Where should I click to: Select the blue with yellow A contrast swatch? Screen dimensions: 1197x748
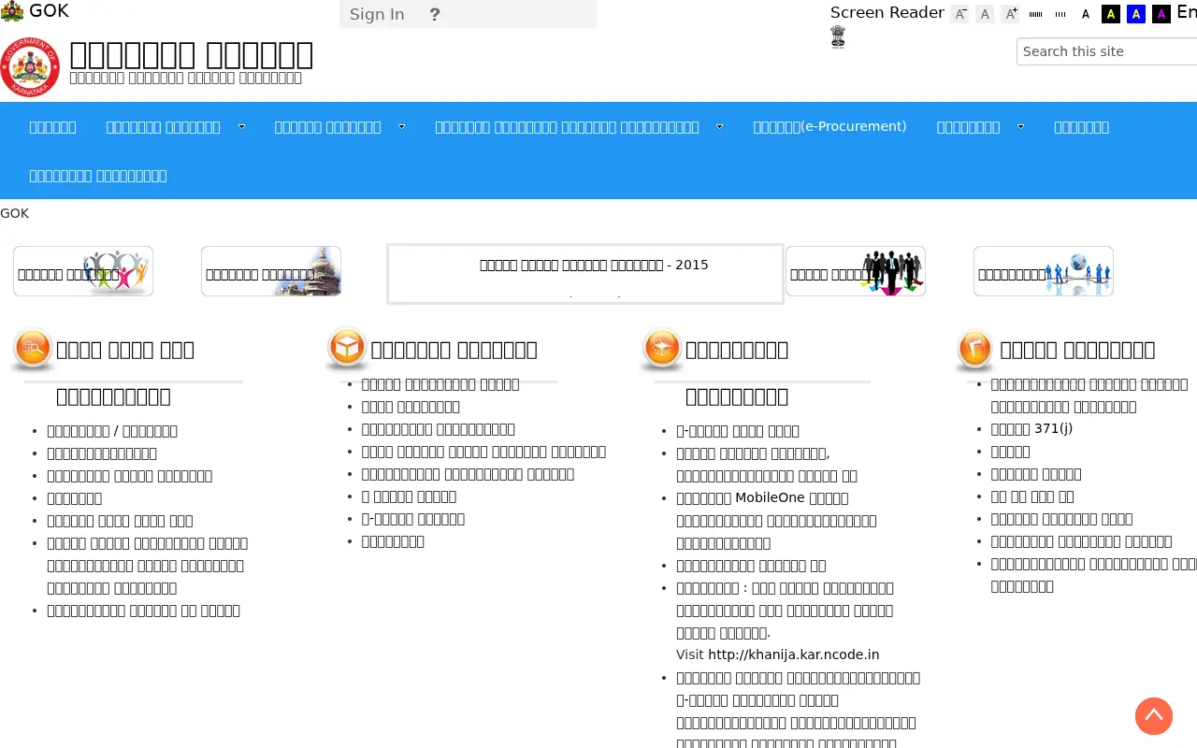coord(1136,14)
